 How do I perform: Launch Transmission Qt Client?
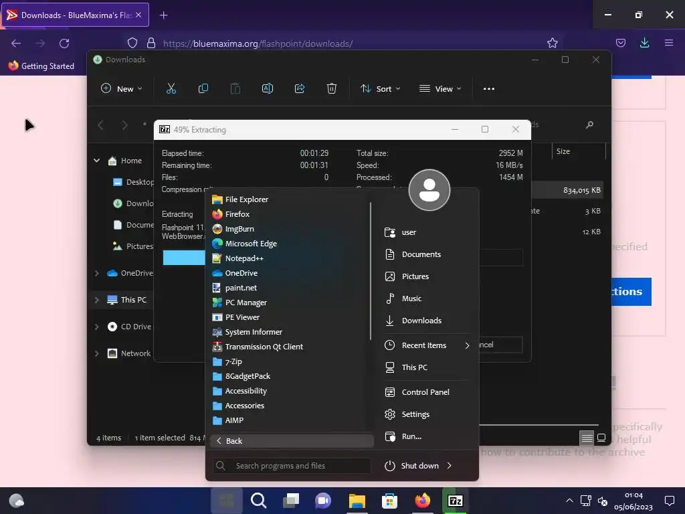coord(258,347)
